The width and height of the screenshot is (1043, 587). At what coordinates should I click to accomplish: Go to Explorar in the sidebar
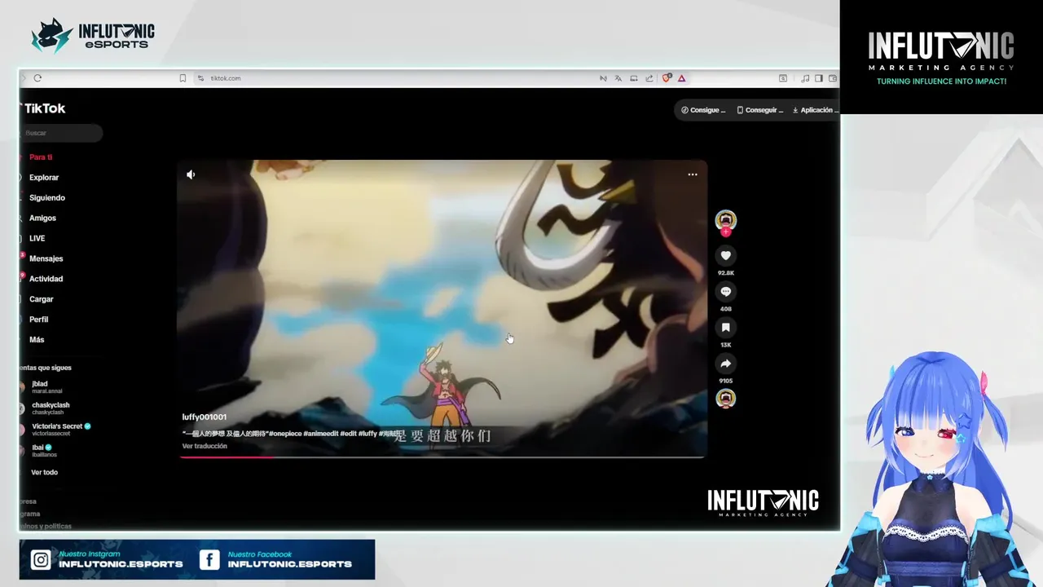(44, 178)
